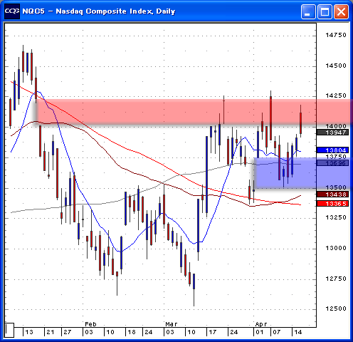Select the dark red 13438 value label
Screen dimensions: 353x342
(x=333, y=195)
